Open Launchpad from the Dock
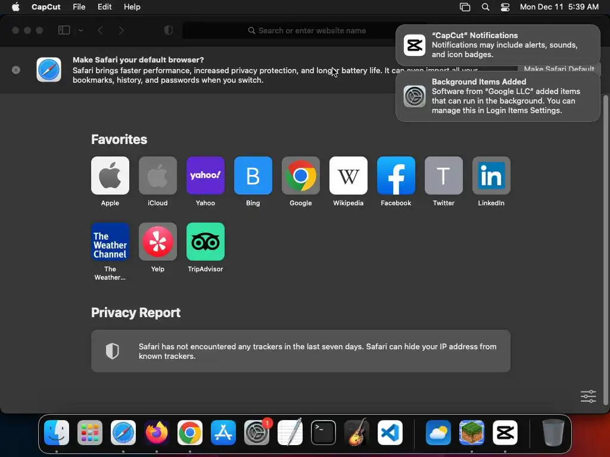Screen dimensions: 610x457 (x=90, y=432)
